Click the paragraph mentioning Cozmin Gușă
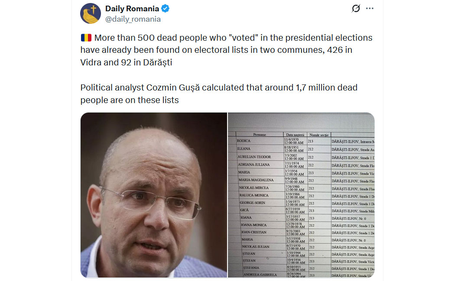Screen dimensions: 455x281 [x=219, y=94]
